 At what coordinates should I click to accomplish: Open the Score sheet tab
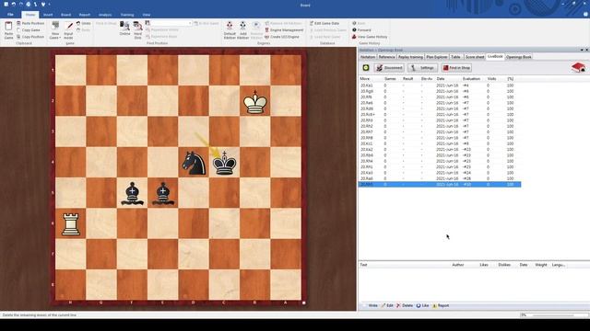tap(475, 57)
